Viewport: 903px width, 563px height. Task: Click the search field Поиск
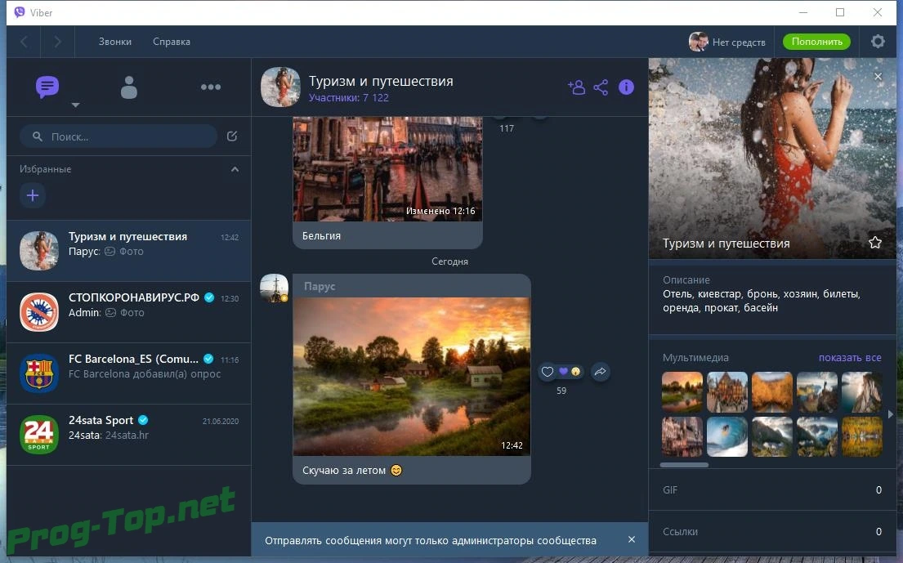(118, 136)
